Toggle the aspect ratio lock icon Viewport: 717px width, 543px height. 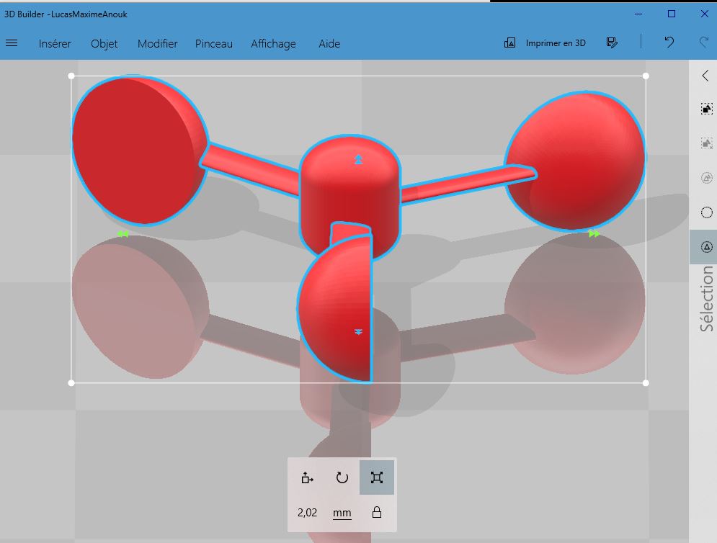point(377,512)
